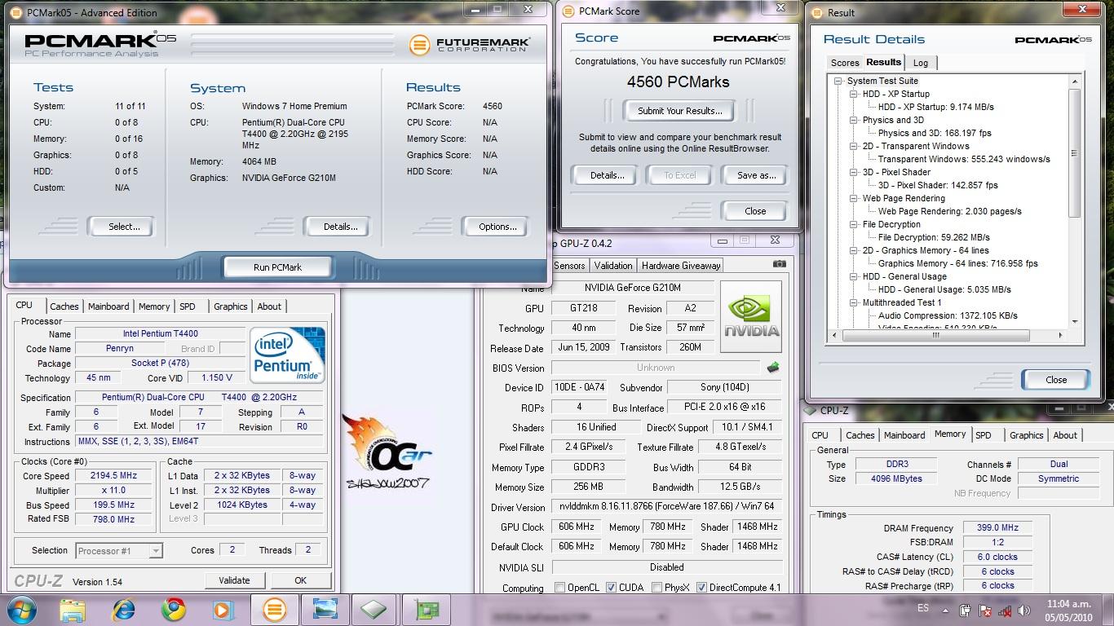
Task: Switch to CPU-Z diamond taskbar icon
Action: tap(374, 610)
